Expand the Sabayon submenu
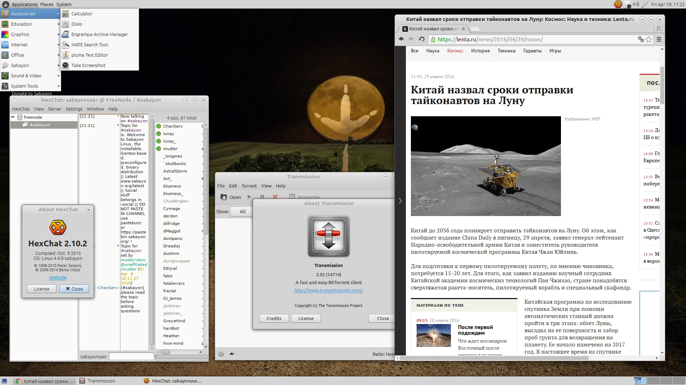The width and height of the screenshot is (686, 385). point(30,65)
